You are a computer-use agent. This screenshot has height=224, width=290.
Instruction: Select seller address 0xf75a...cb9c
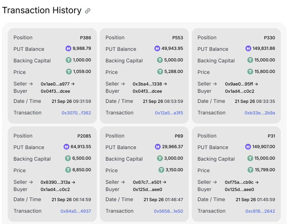pyautogui.click(x=239, y=182)
